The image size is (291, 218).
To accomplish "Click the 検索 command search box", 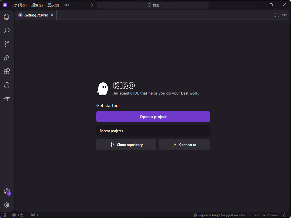I will point(153,5).
